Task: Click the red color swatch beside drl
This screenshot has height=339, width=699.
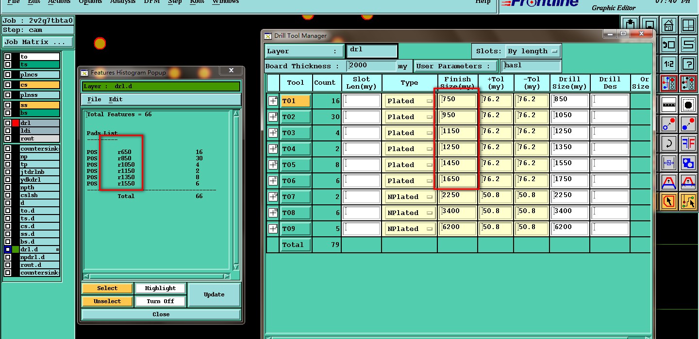Action: click(x=16, y=123)
